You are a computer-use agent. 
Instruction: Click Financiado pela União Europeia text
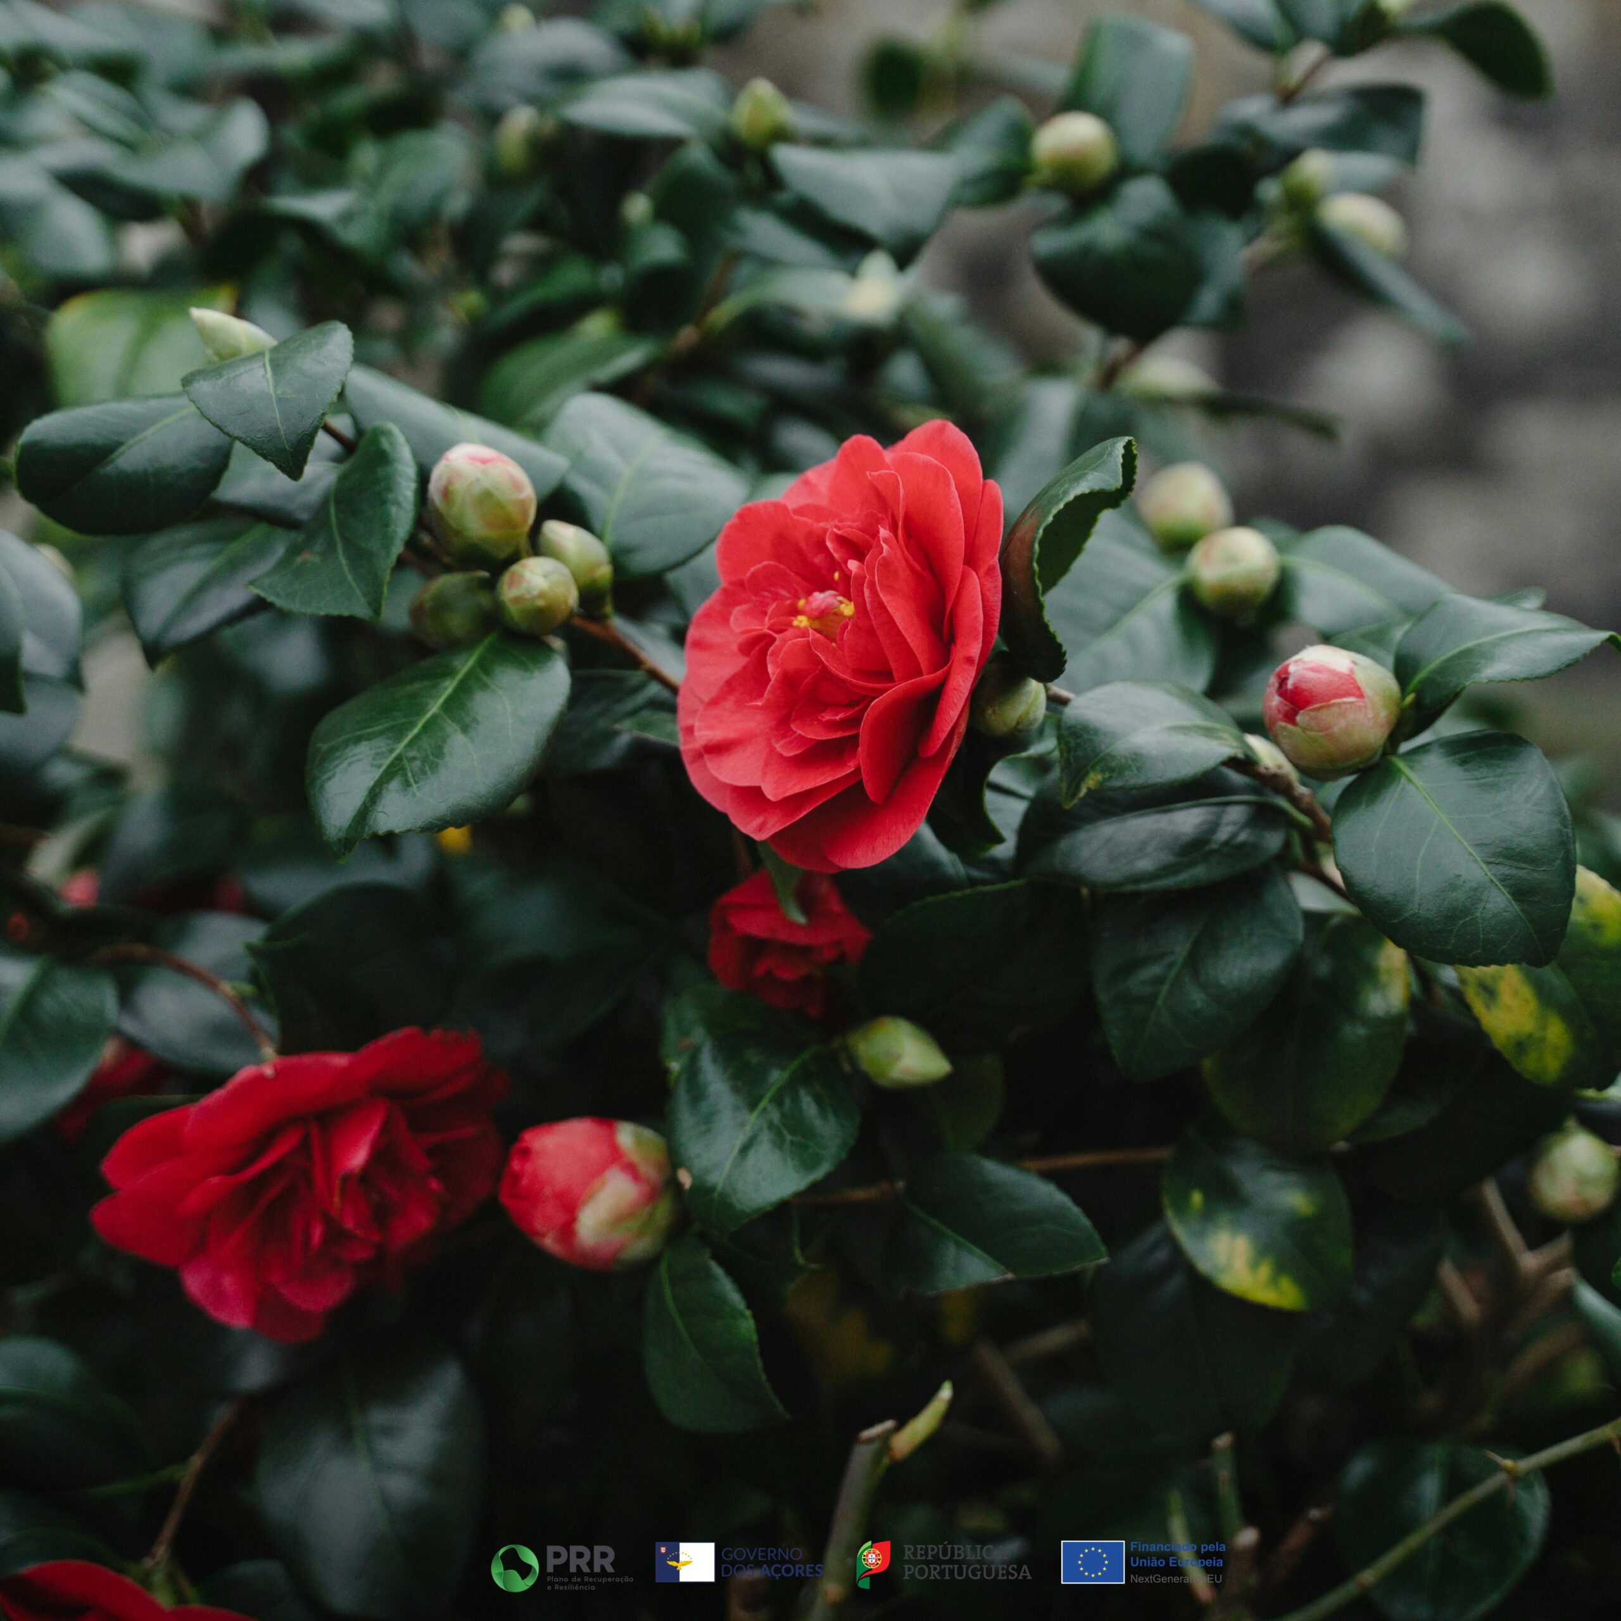point(1177,1554)
